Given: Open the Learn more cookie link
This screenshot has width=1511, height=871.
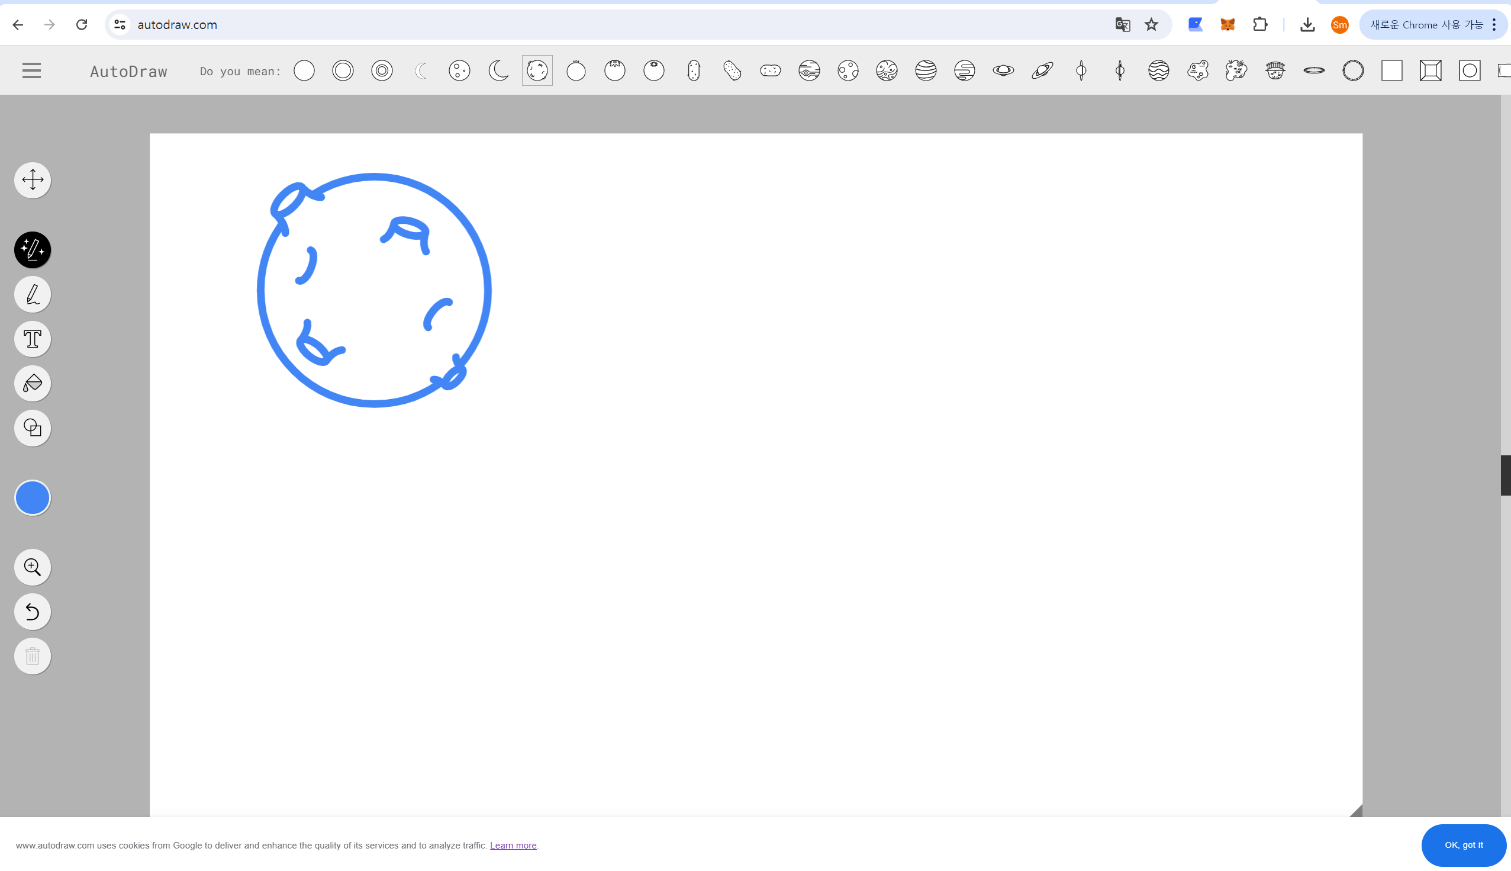Looking at the screenshot, I should point(513,846).
